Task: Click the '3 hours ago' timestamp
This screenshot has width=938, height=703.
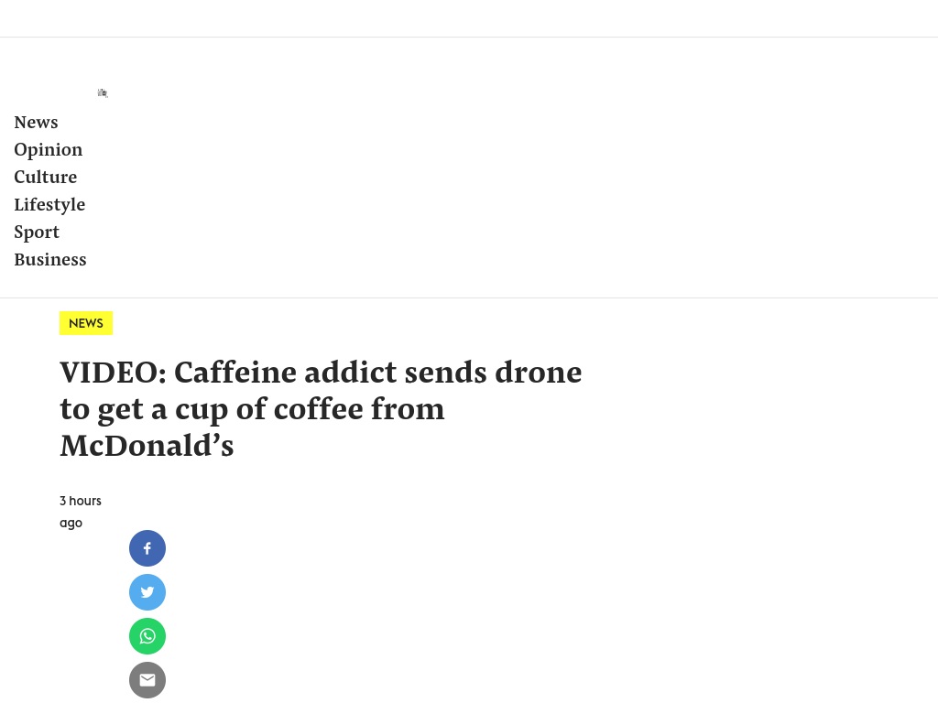Action: (81, 512)
